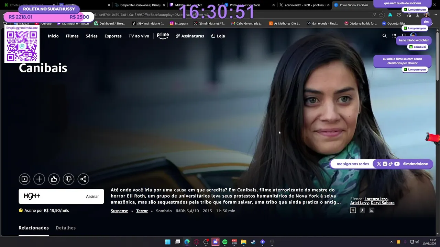
Task: Click the IMDb 5,4/10 rating text
Action: [x=187, y=211]
